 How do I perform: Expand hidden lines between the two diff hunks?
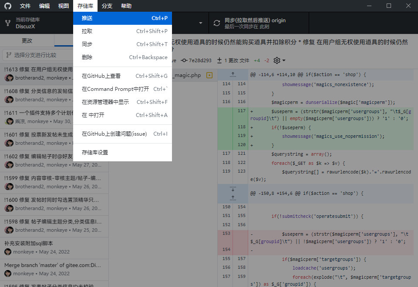pyautogui.click(x=233, y=193)
